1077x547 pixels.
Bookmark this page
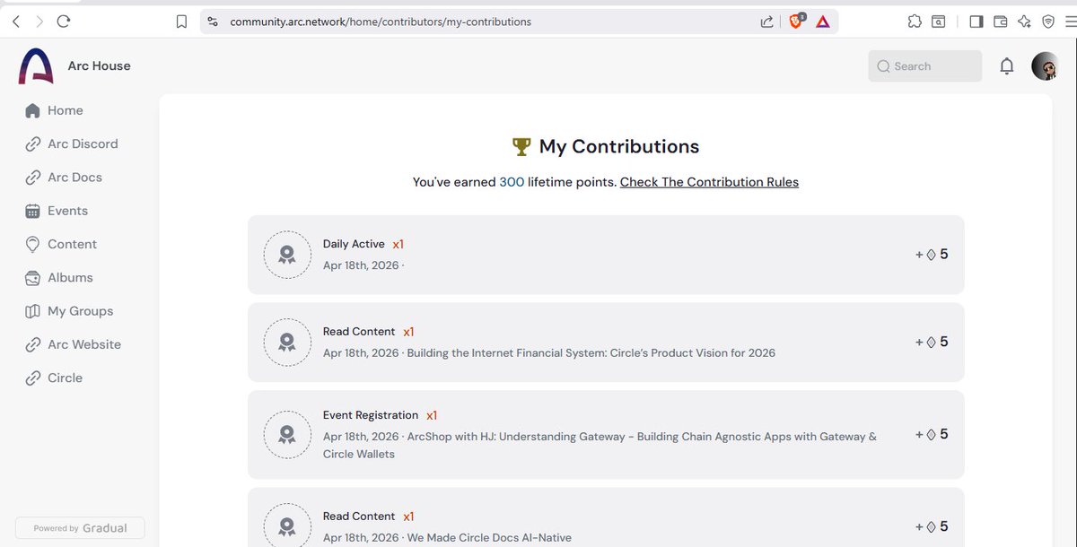point(181,22)
